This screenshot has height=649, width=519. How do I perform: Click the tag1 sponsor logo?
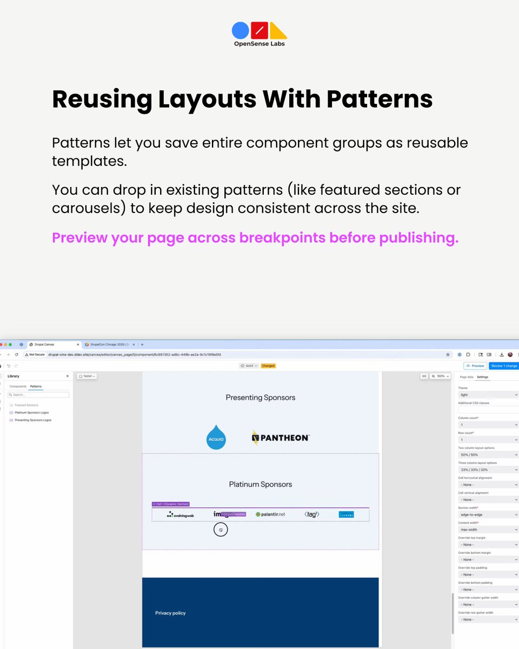pyautogui.click(x=312, y=514)
